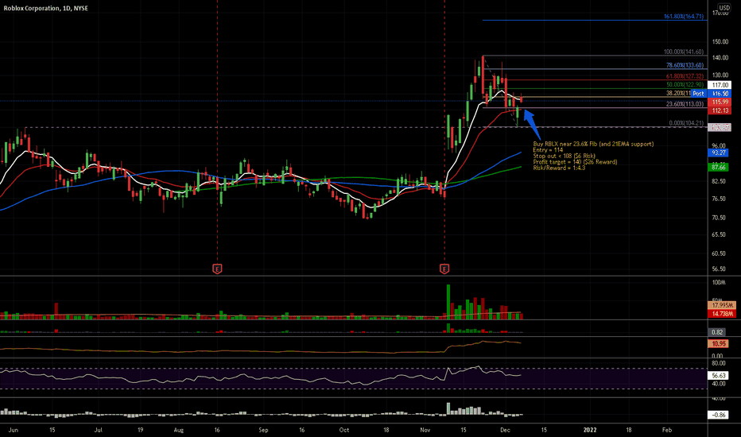This screenshot has height=437, width=741.
Task: Click the 100M volume scale value
Action: pyautogui.click(x=718, y=283)
